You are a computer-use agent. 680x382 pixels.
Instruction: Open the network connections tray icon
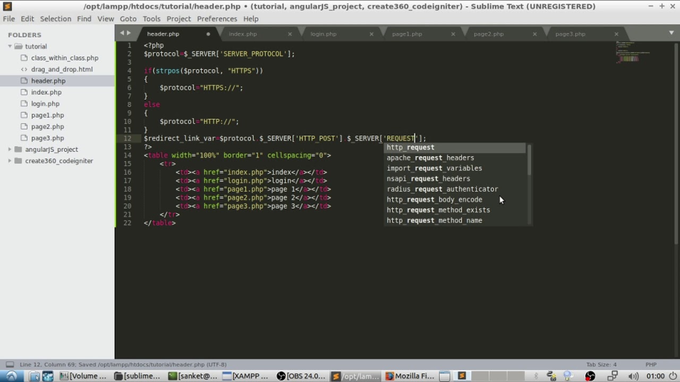pos(613,376)
